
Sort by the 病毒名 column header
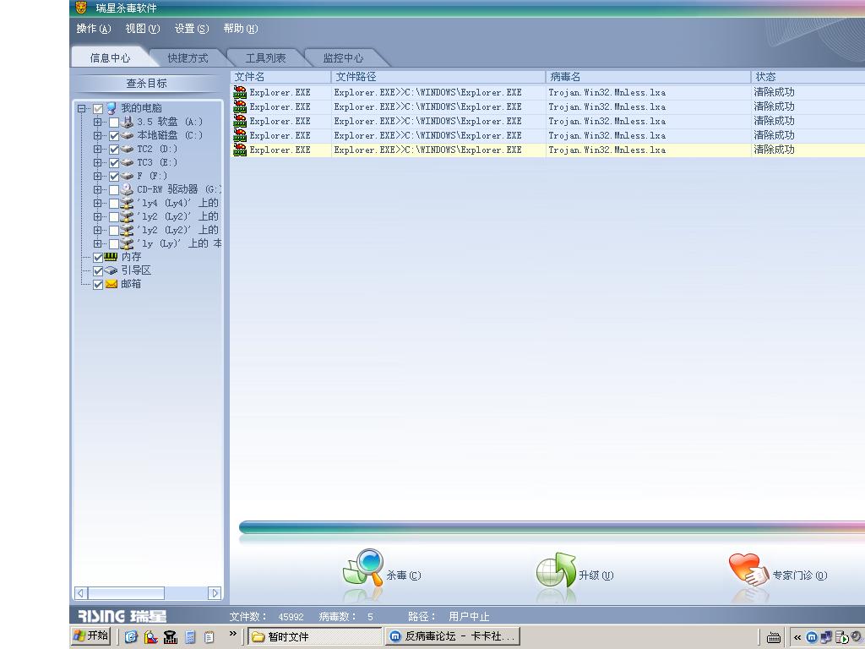coord(648,77)
